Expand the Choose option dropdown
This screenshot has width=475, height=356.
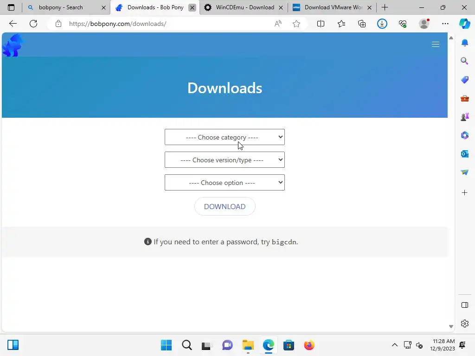click(x=225, y=183)
